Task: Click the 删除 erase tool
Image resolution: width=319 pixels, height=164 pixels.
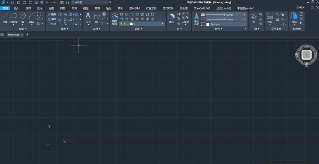Action: coord(52,15)
